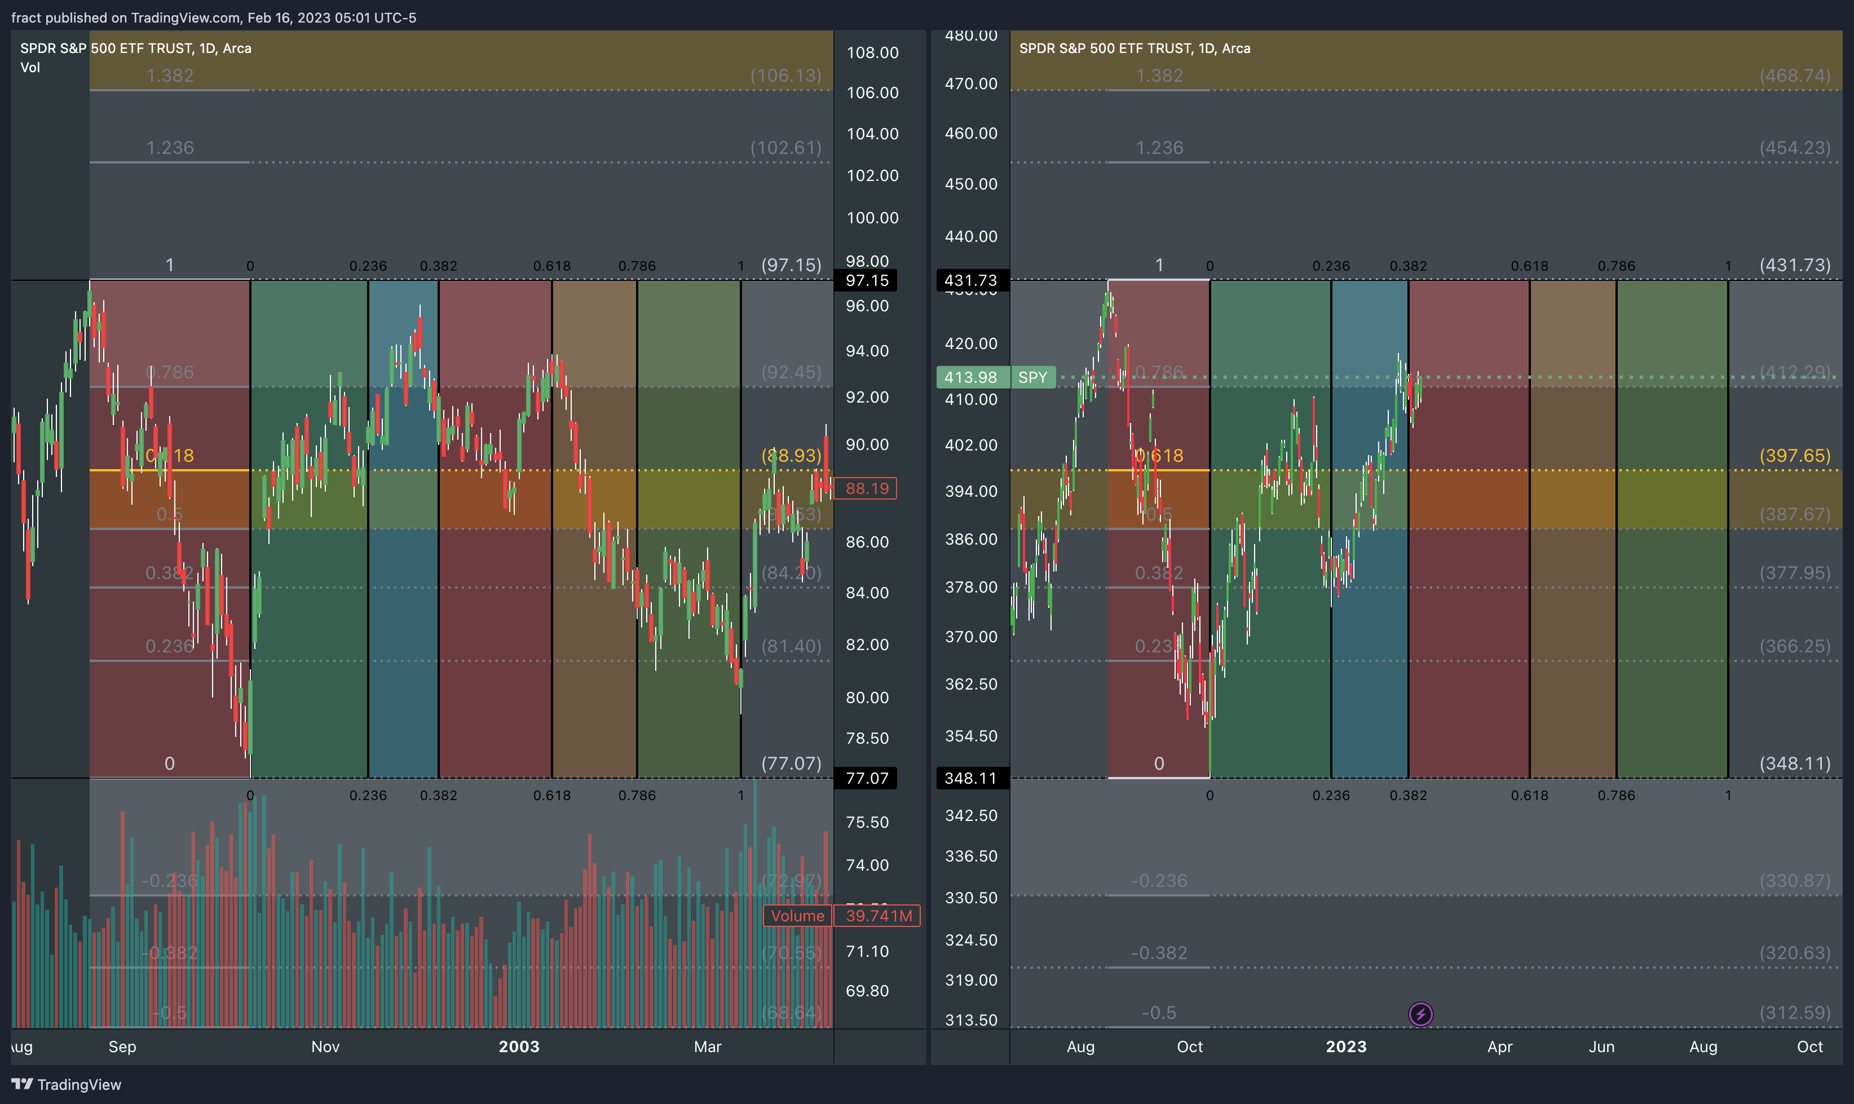Click the 69.80 price scale value
The image size is (1854, 1104).
pyautogui.click(x=867, y=990)
